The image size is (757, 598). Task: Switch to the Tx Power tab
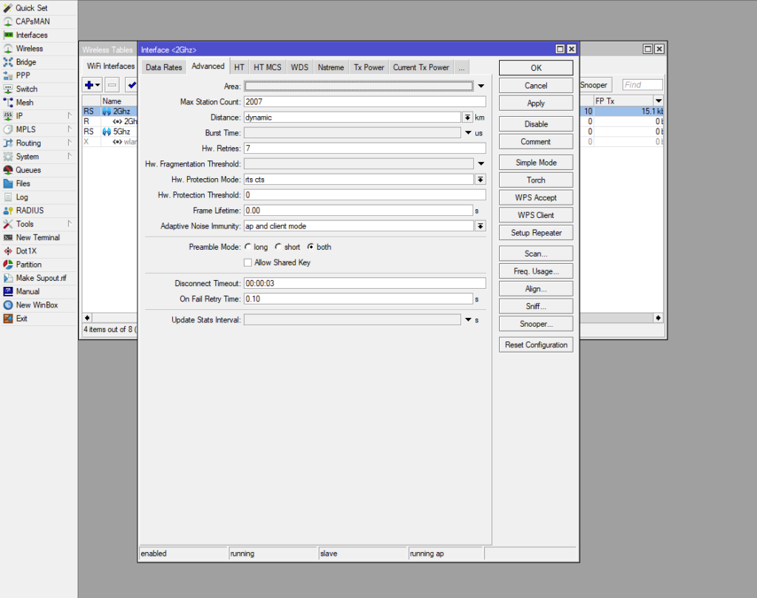click(369, 67)
